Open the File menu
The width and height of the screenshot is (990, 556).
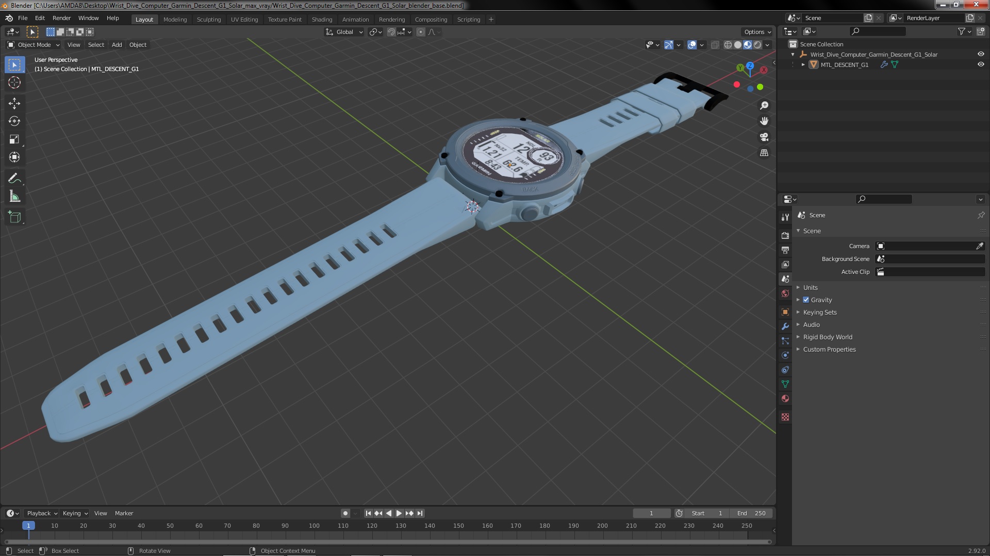(23, 18)
